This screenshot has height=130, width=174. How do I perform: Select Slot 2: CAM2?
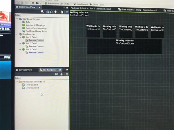[32, 43]
